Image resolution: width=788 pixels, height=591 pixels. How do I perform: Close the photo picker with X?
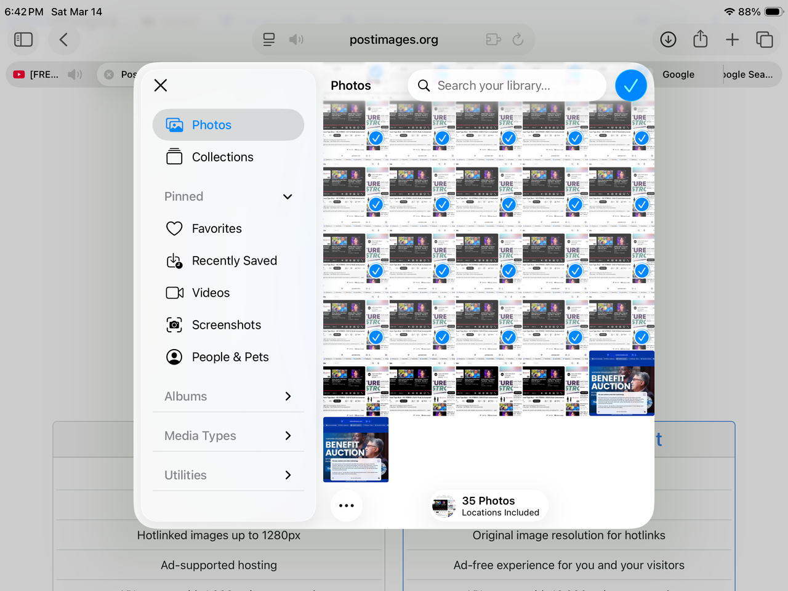161,85
